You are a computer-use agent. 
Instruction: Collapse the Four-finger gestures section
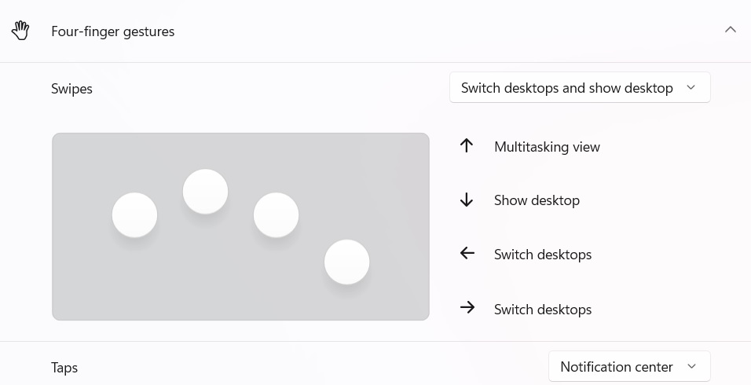click(x=730, y=30)
